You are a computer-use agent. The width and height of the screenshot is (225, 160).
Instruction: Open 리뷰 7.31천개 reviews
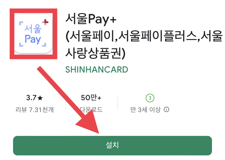pyautogui.click(x=35, y=110)
